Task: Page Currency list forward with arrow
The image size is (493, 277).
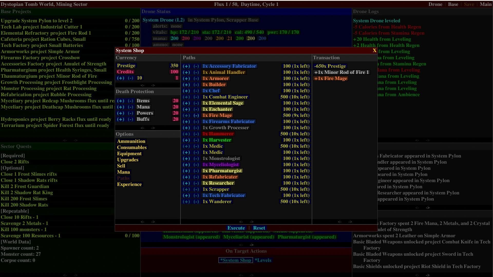Action: pos(153,85)
